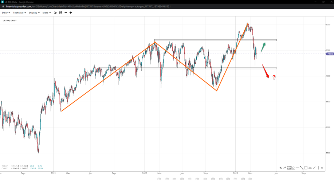Screen dimensions: 334x180
Task: Select the red question mark annotation
Action: (x=274, y=77)
